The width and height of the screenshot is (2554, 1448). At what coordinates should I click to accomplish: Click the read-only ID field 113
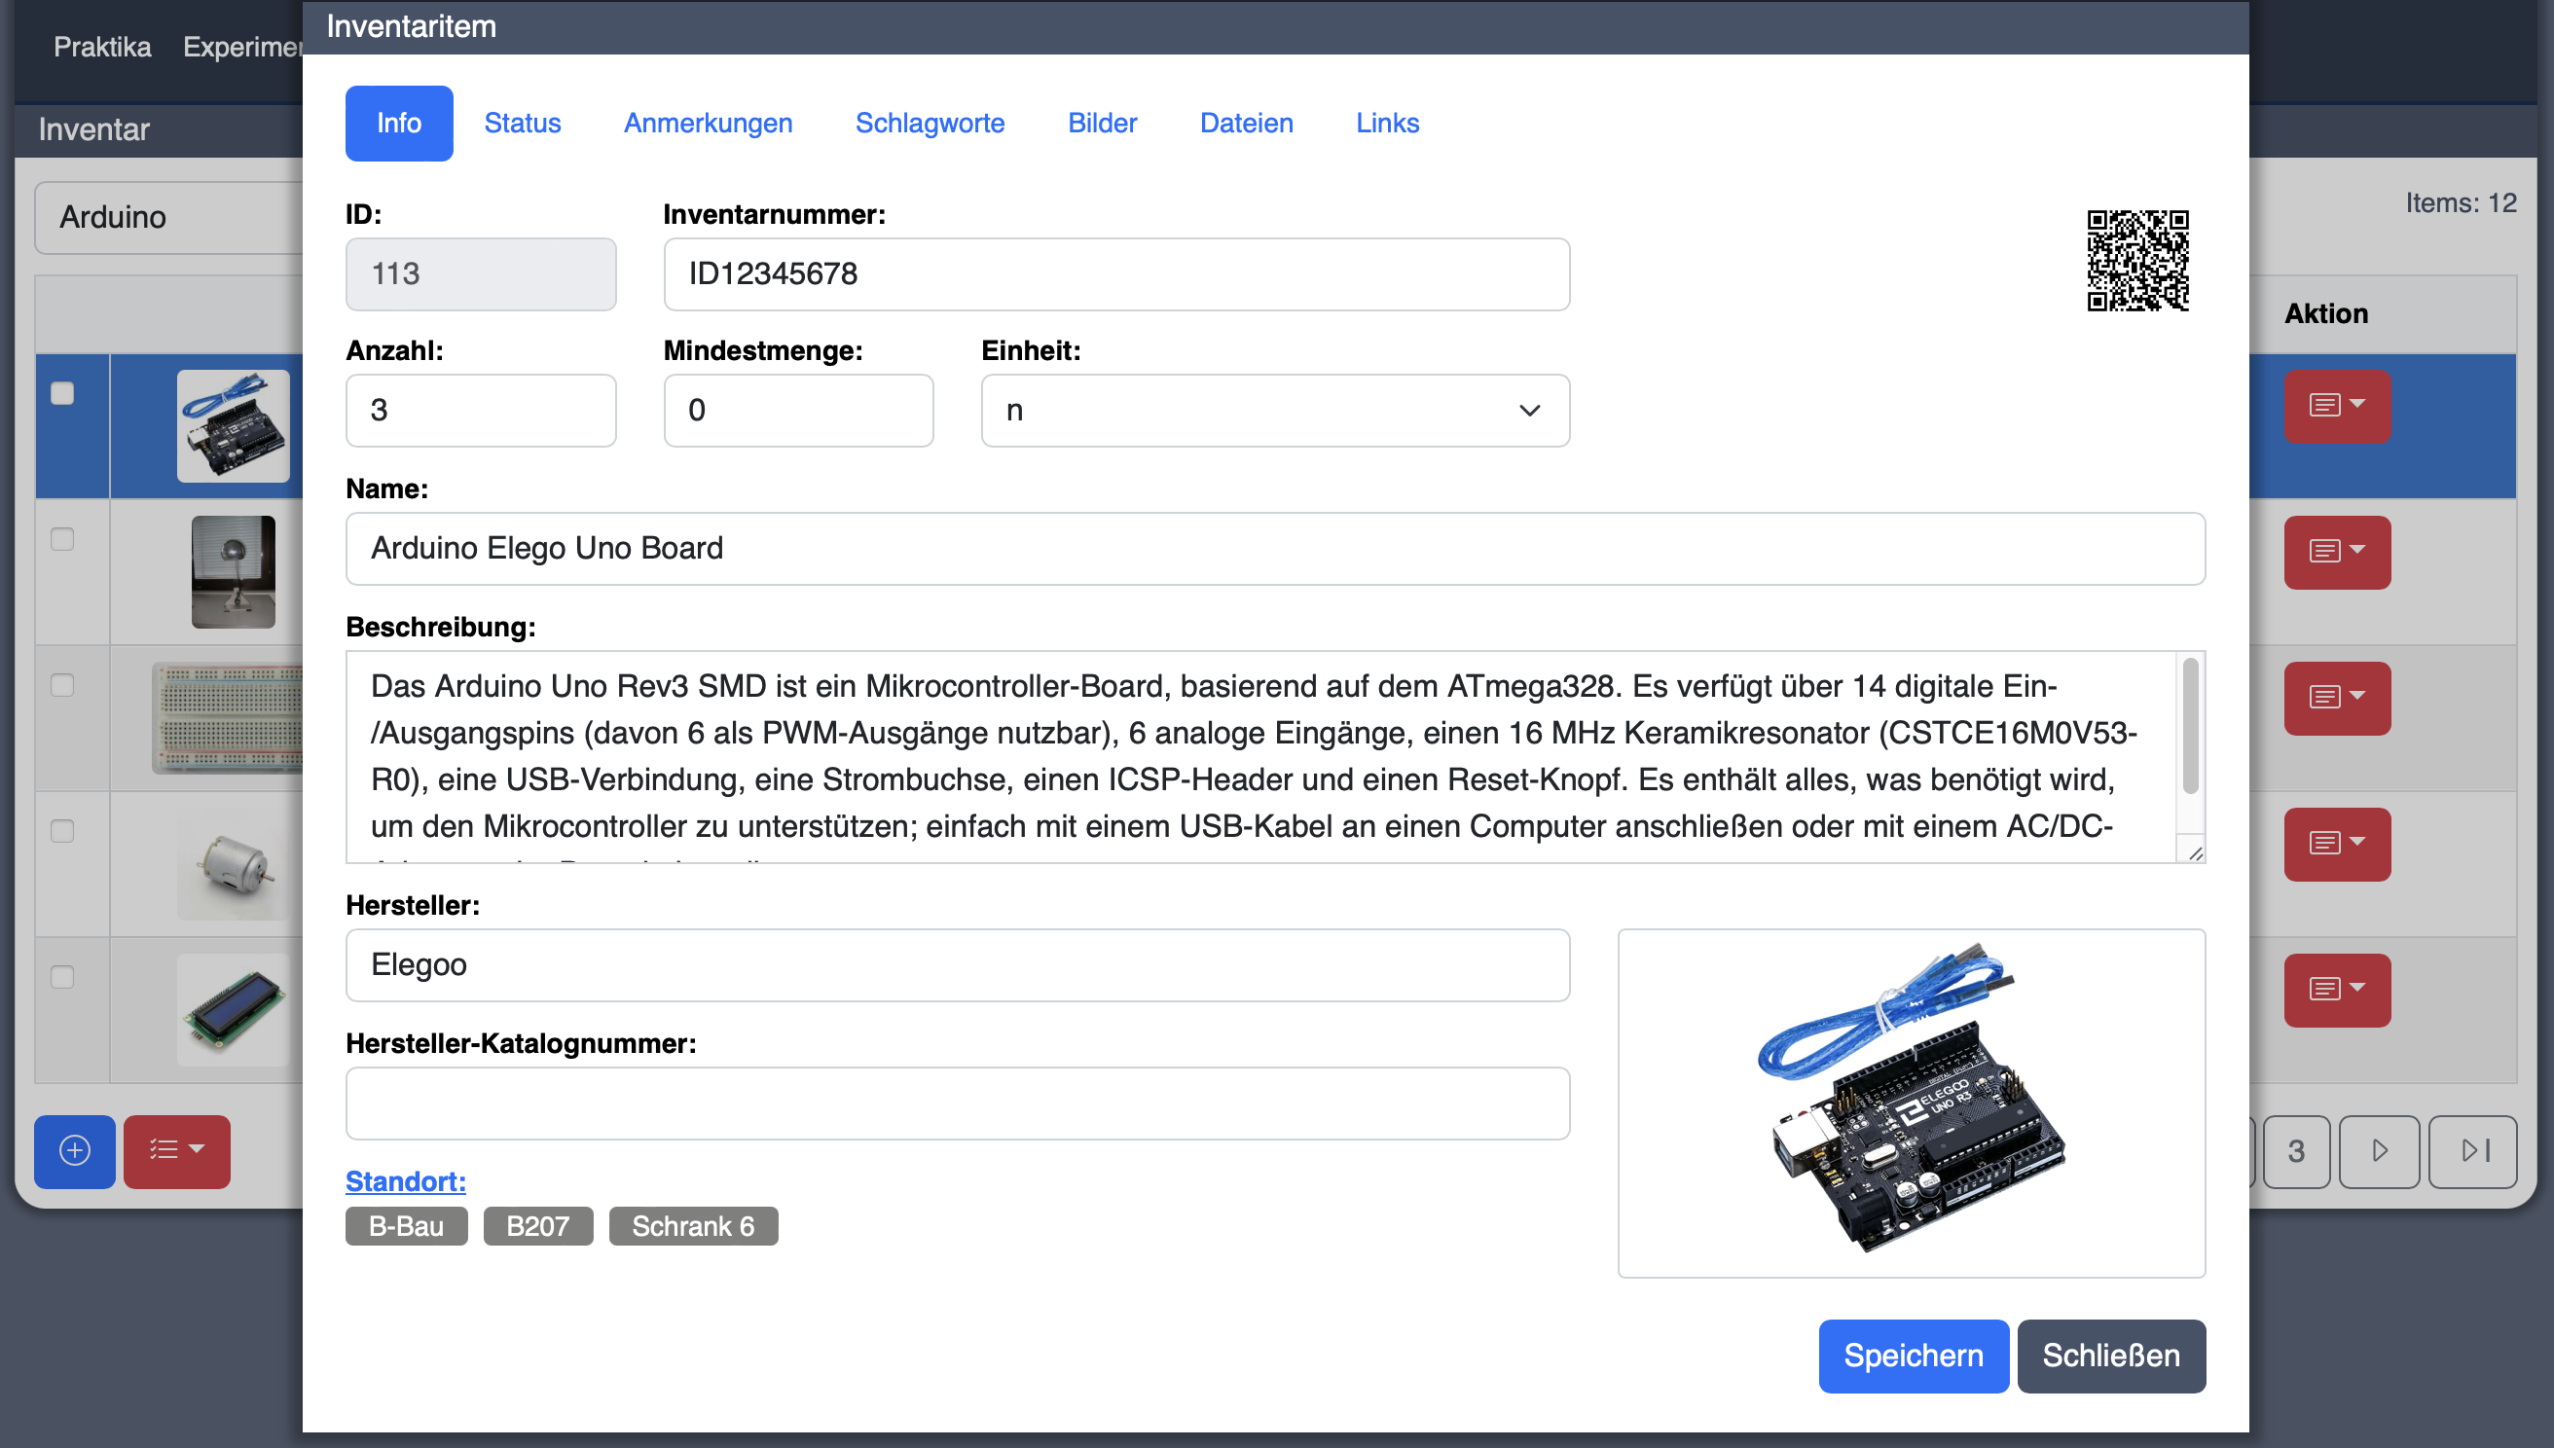(481, 274)
